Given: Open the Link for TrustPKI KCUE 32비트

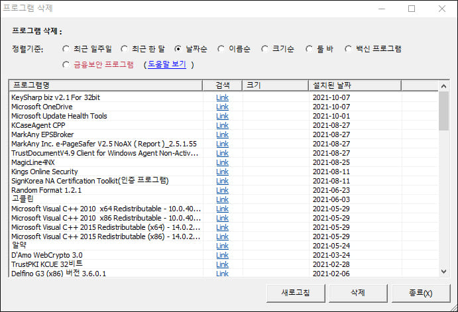Looking at the screenshot, I should [x=222, y=264].
